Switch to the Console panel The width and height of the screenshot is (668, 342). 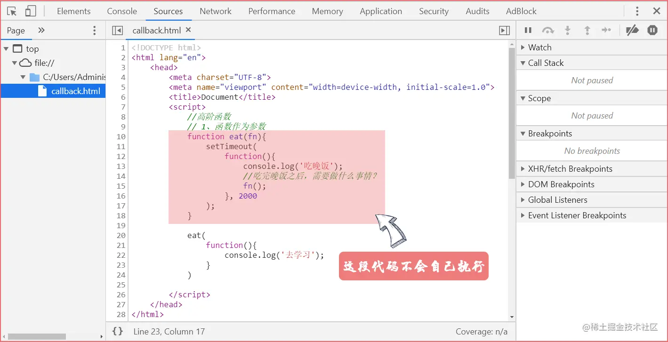tap(121, 11)
